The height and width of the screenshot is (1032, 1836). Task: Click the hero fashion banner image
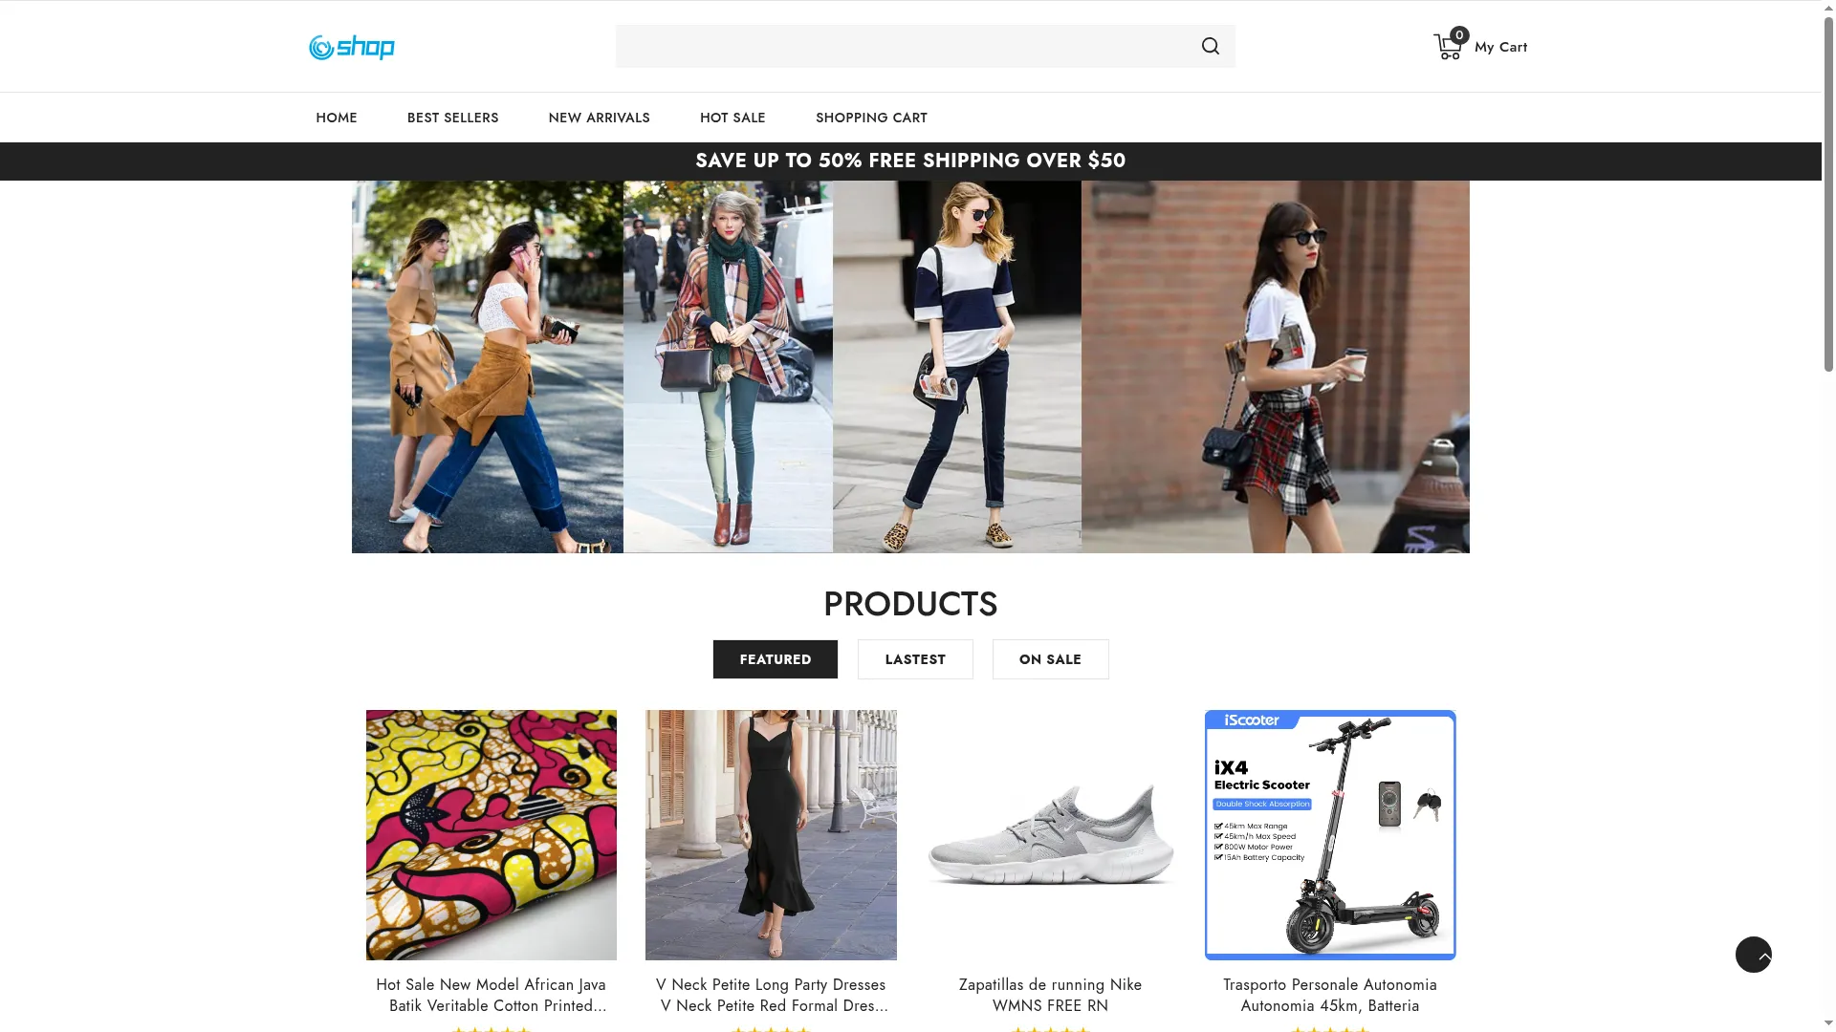(x=910, y=367)
